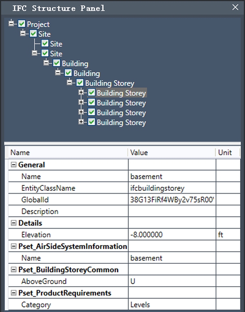Uncheck the leaf Site node without expander
Image resolution: width=245 pixels, height=312 pixels.
[45, 44]
